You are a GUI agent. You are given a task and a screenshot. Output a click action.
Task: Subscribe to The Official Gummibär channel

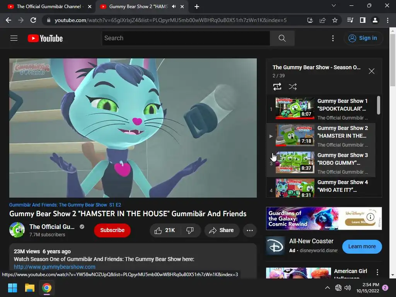pyautogui.click(x=113, y=230)
